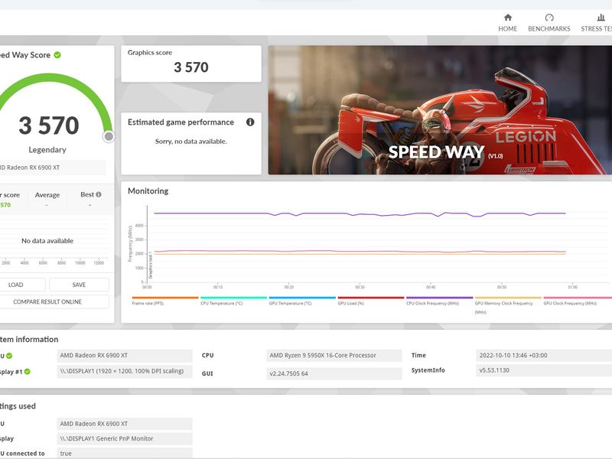Screen dimensions: 612x459
Task: Click green checkmark in Display #1 row
Action: [x=28, y=372]
